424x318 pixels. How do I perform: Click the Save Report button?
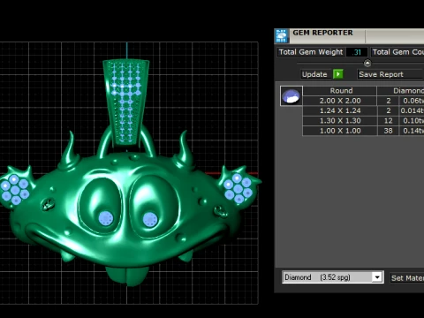[x=390, y=74]
